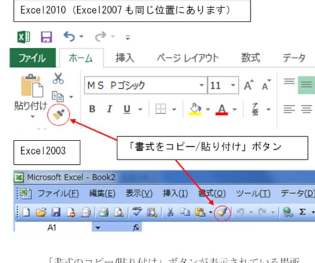Open the font color dropdown arrow
The image size is (315, 263).
(x=234, y=110)
